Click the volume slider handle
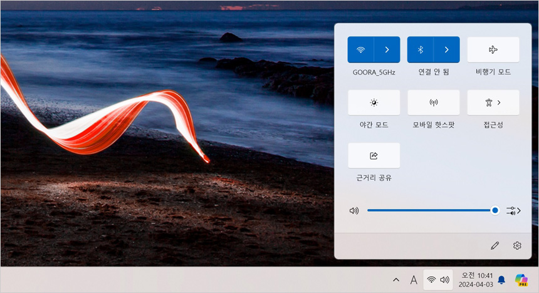The width and height of the screenshot is (539, 293). coord(495,210)
